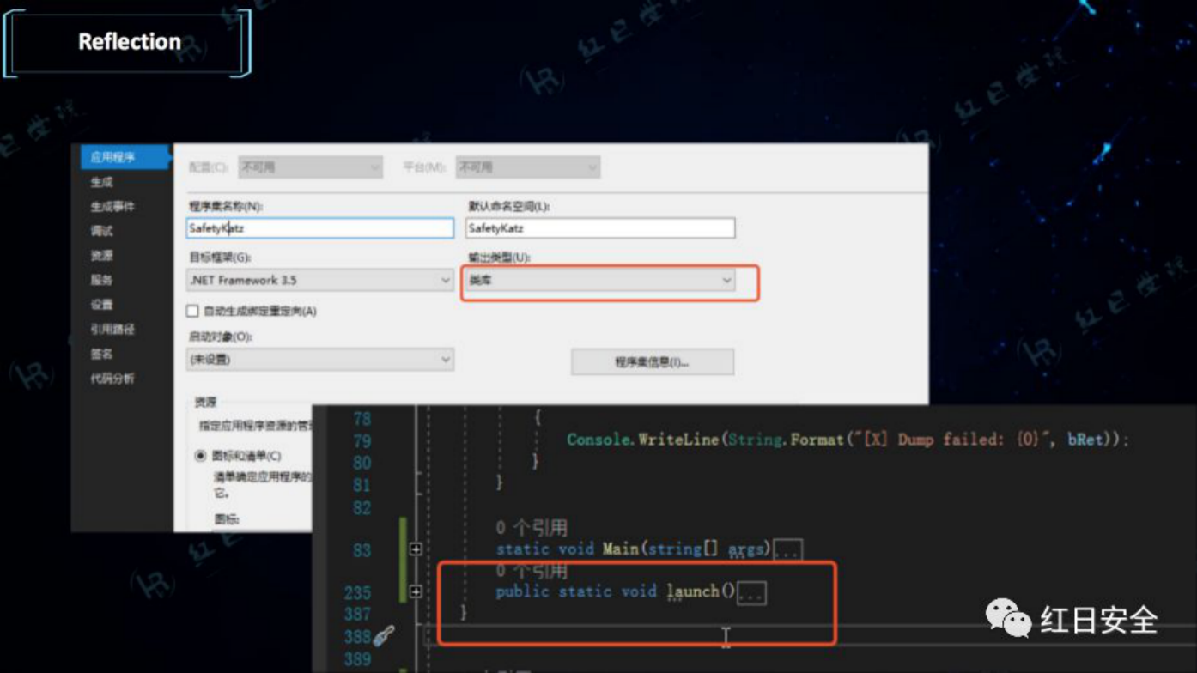
Task: Open the 输出类型 类库 dropdown
Action: coord(600,280)
